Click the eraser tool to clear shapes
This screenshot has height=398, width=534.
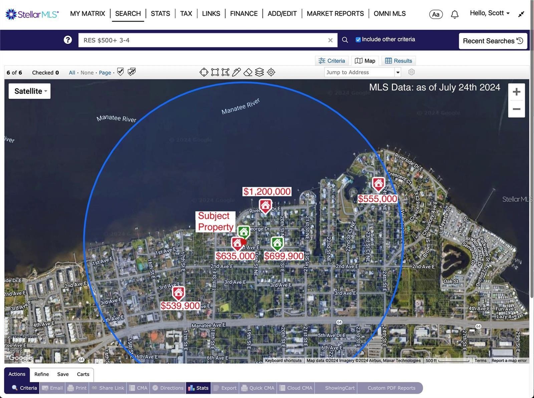(x=248, y=72)
